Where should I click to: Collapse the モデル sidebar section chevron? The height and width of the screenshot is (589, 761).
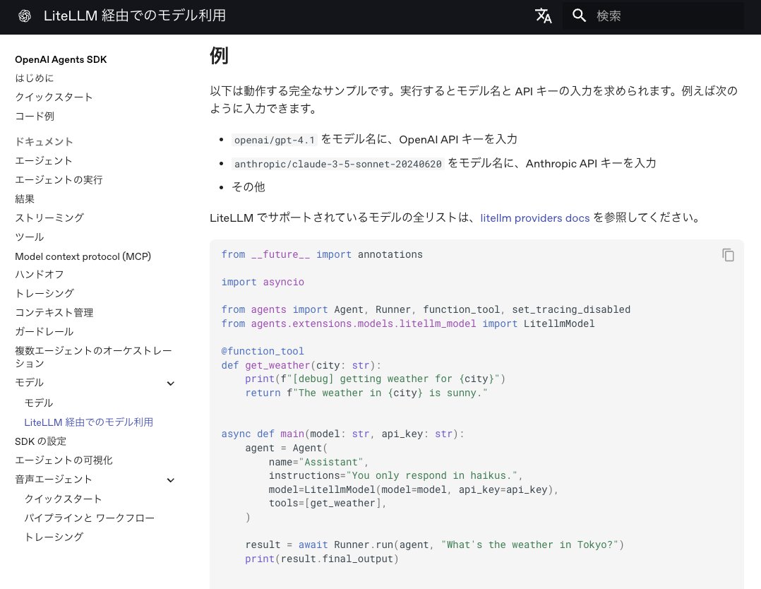click(170, 383)
